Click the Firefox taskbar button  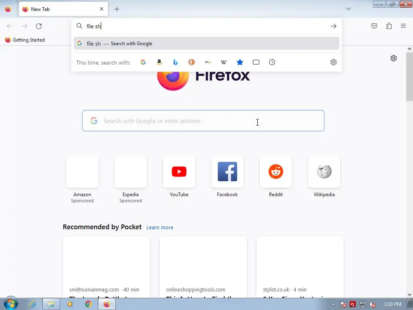click(x=106, y=304)
